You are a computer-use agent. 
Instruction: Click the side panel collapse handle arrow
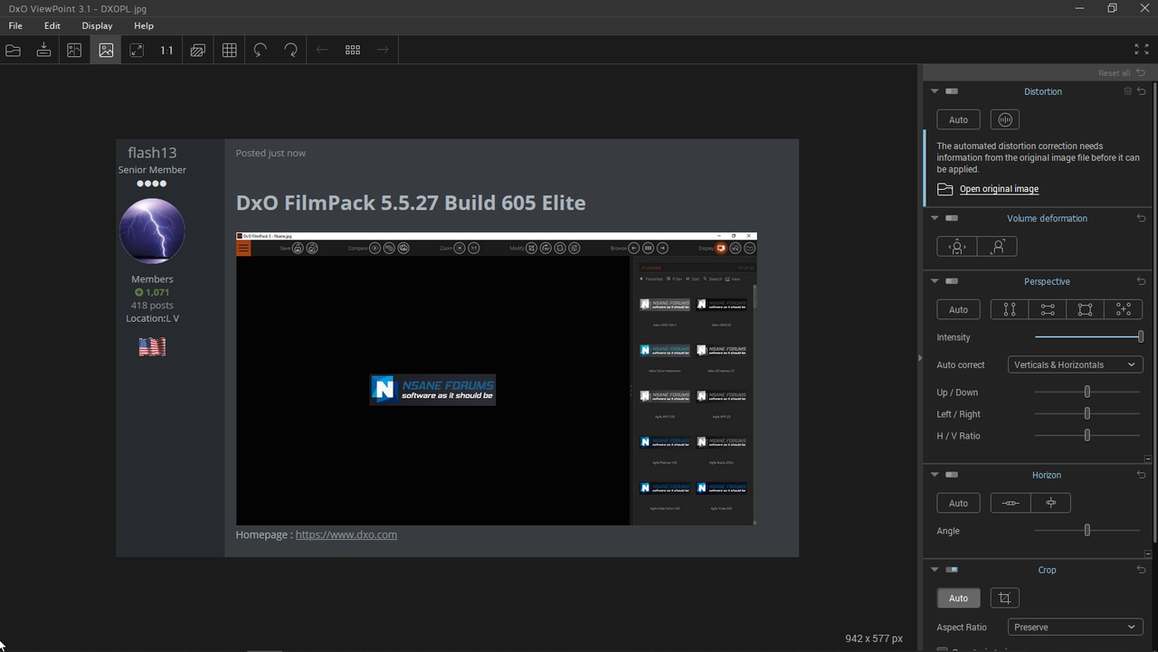tap(919, 358)
